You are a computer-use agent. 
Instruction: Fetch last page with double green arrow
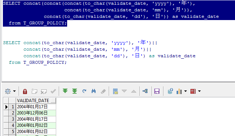74,91
